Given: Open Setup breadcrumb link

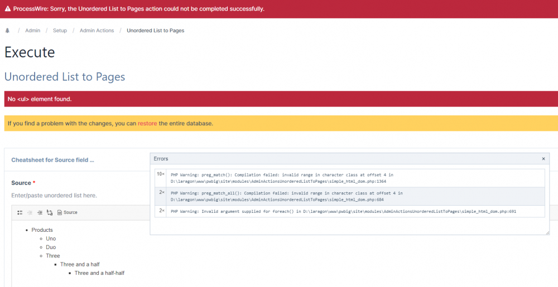Looking at the screenshot, I should point(60,31).
